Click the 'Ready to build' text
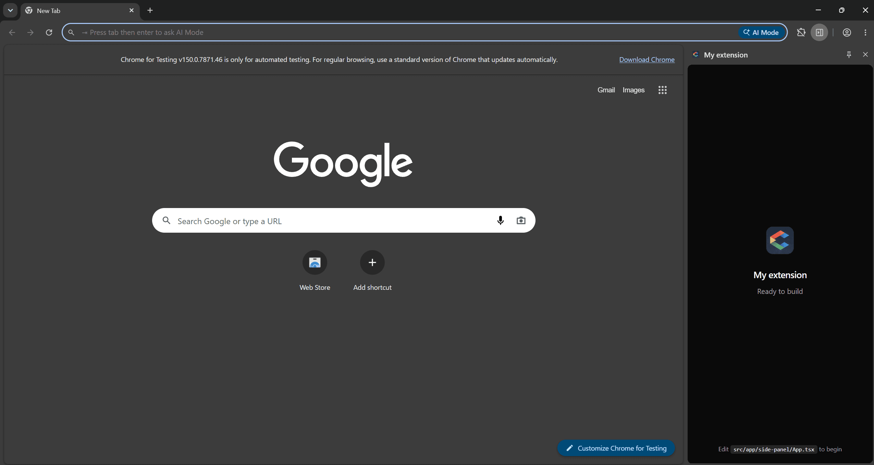The image size is (874, 465). (780, 292)
